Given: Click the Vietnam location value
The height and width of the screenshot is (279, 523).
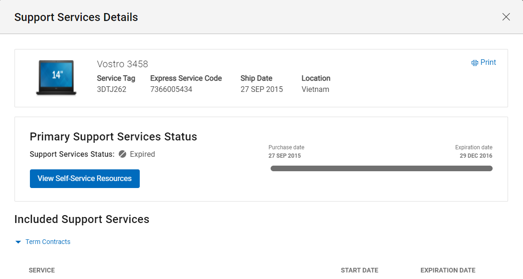Looking at the screenshot, I should (x=315, y=89).
